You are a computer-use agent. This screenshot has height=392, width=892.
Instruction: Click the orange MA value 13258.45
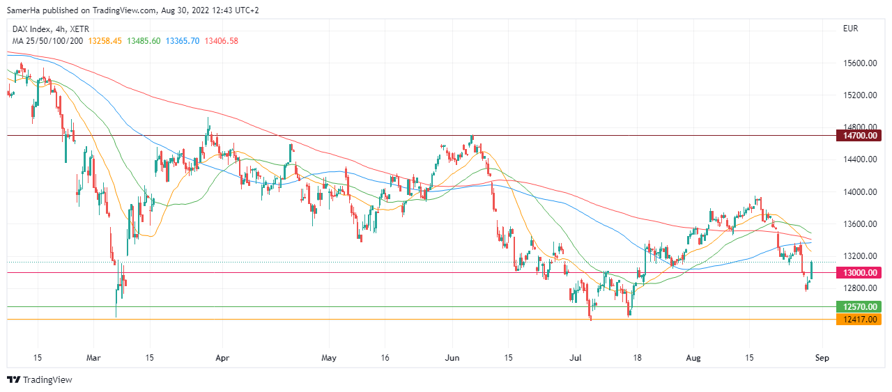pos(105,41)
